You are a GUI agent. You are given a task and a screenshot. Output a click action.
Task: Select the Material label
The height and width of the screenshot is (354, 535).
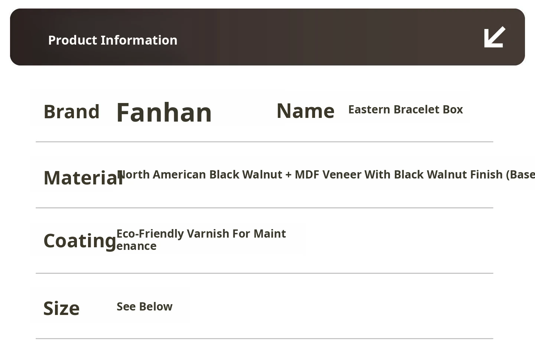tap(82, 178)
